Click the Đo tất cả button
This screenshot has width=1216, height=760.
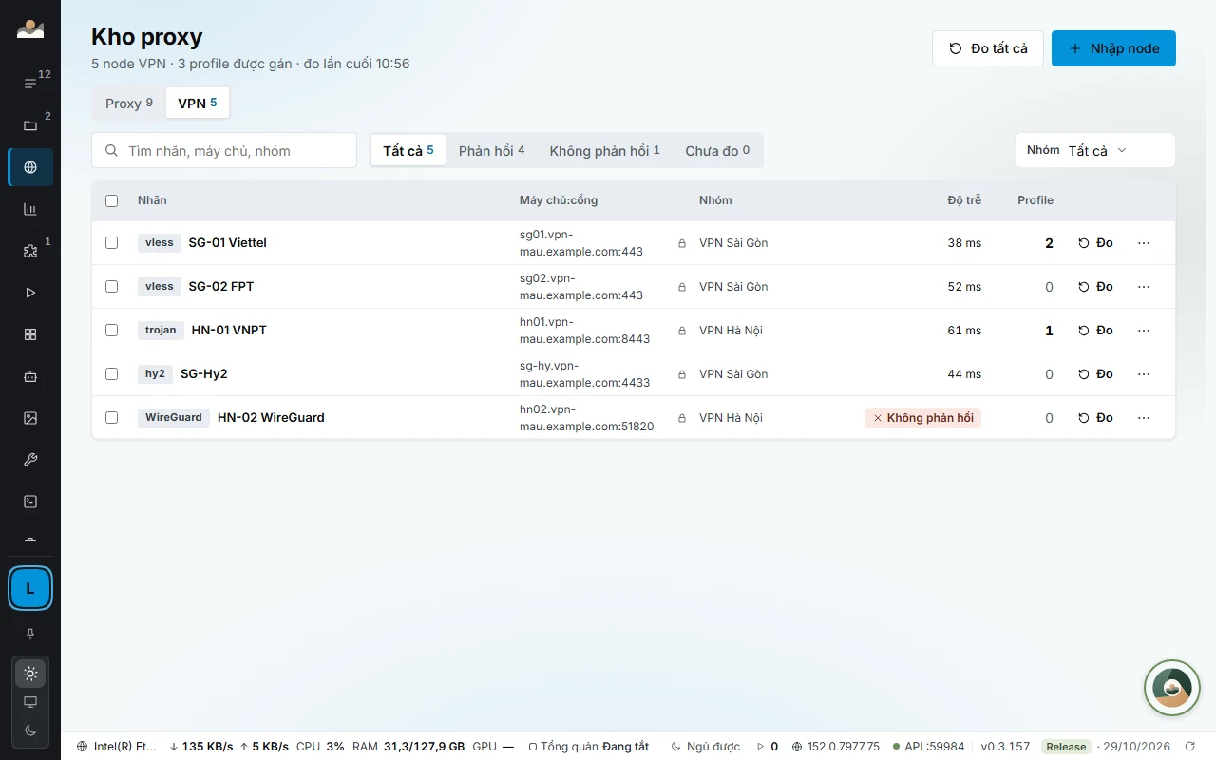[x=988, y=48]
